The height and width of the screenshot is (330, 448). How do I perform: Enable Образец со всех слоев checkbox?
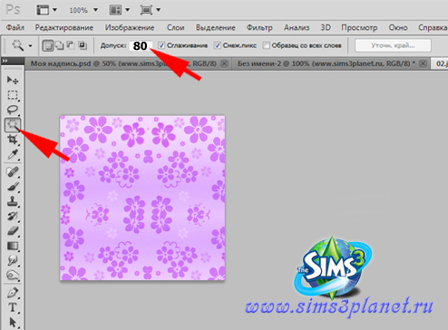click(x=266, y=45)
